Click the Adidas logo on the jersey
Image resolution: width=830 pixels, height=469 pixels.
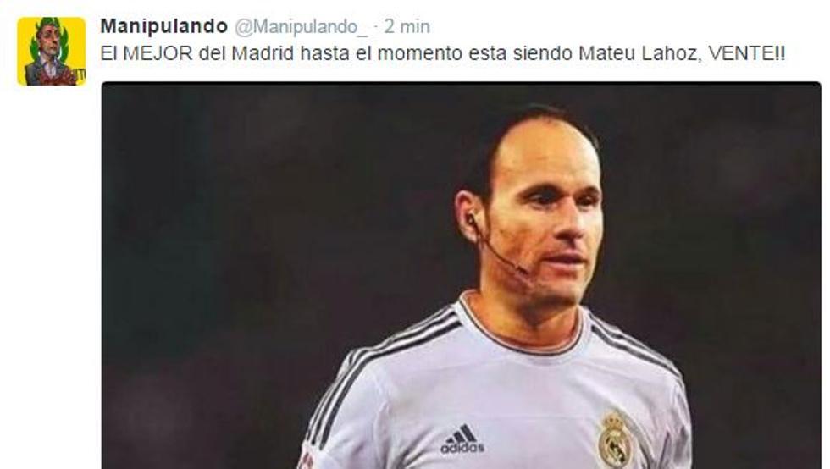click(462, 439)
